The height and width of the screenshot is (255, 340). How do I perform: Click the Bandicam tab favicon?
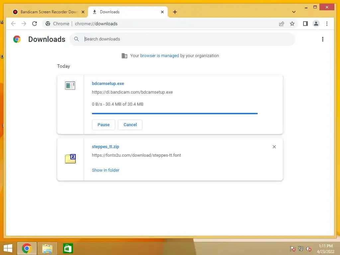tap(15, 12)
